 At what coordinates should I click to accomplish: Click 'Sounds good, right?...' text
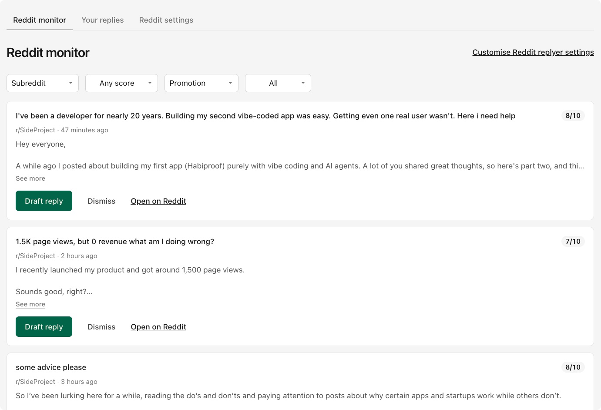tap(54, 292)
